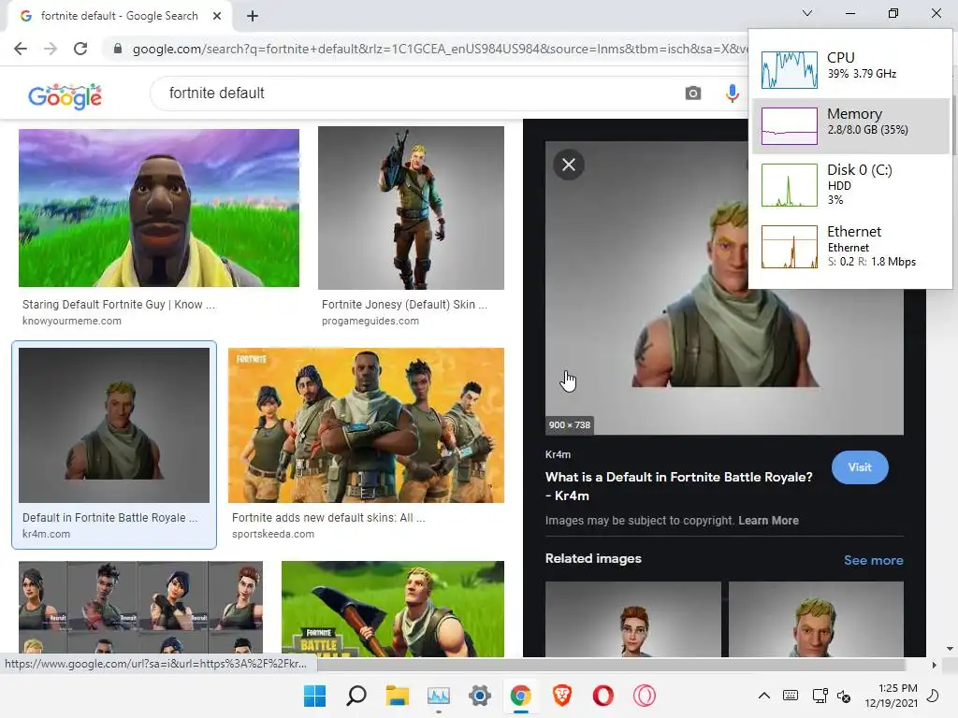The width and height of the screenshot is (958, 718).
Task: Close the image preview panel with the X
Action: [569, 165]
